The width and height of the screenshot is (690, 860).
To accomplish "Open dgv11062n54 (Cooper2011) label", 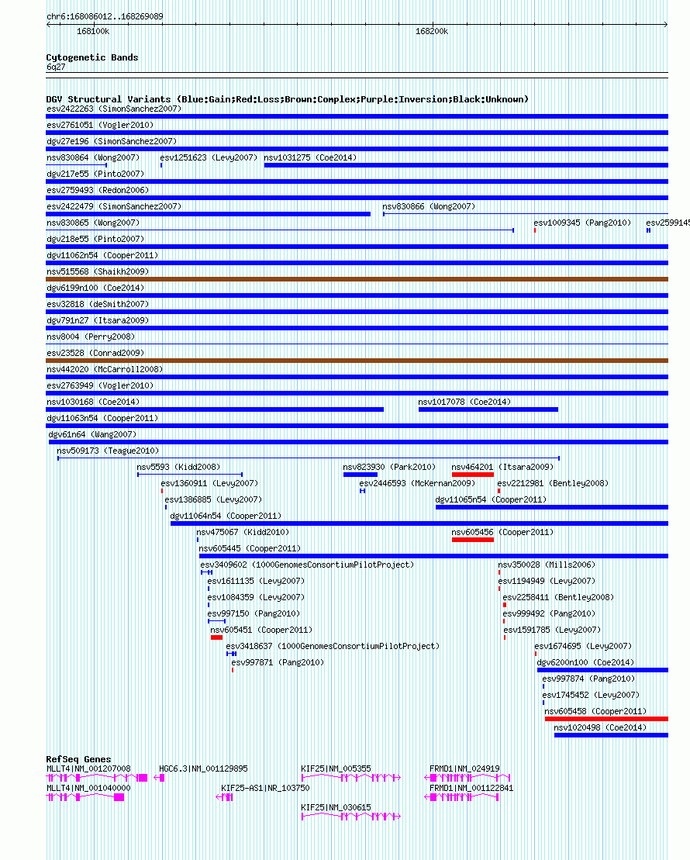I will click(102, 256).
